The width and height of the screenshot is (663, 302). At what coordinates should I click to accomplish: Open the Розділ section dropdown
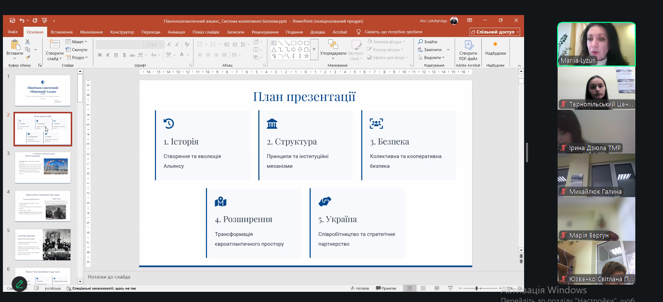coord(77,57)
